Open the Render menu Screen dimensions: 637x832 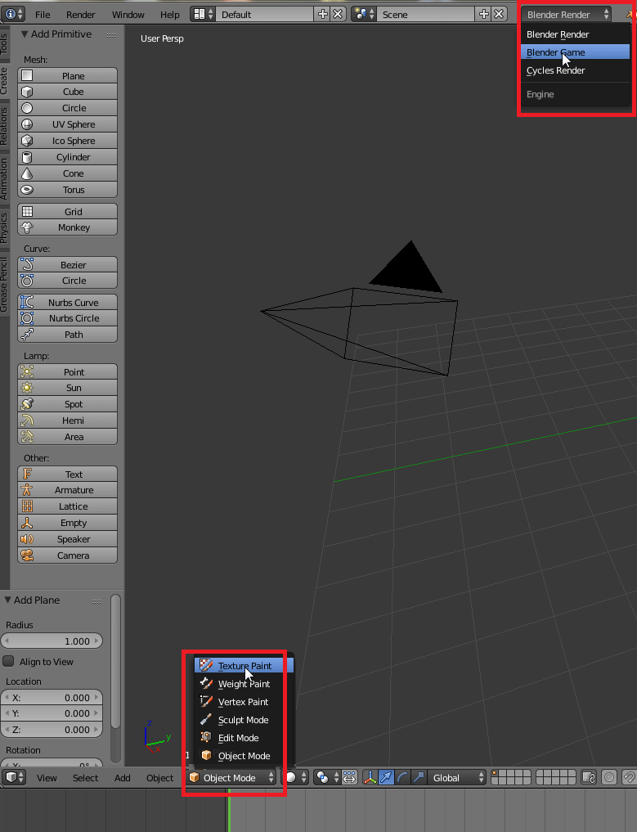(81, 15)
